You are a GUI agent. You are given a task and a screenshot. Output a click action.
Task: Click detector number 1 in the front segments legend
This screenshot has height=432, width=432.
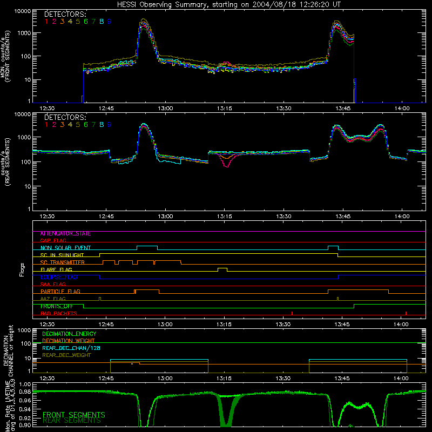[46, 22]
